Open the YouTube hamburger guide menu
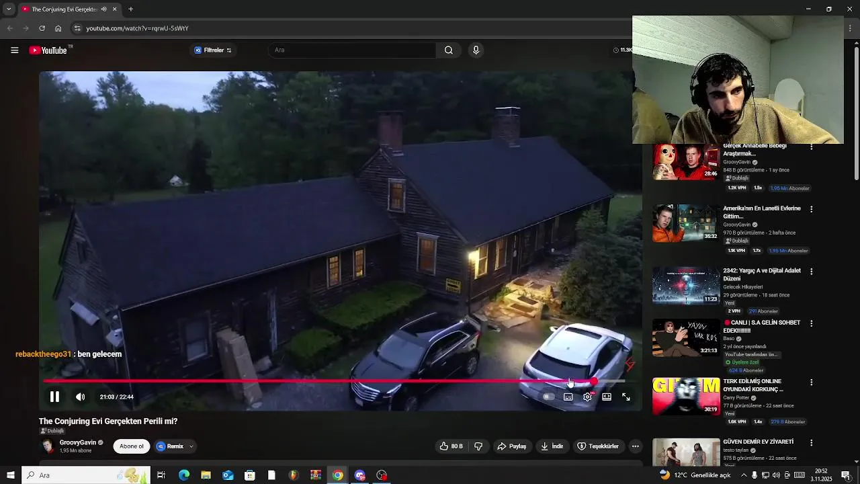Image resolution: width=860 pixels, height=484 pixels. coord(14,50)
